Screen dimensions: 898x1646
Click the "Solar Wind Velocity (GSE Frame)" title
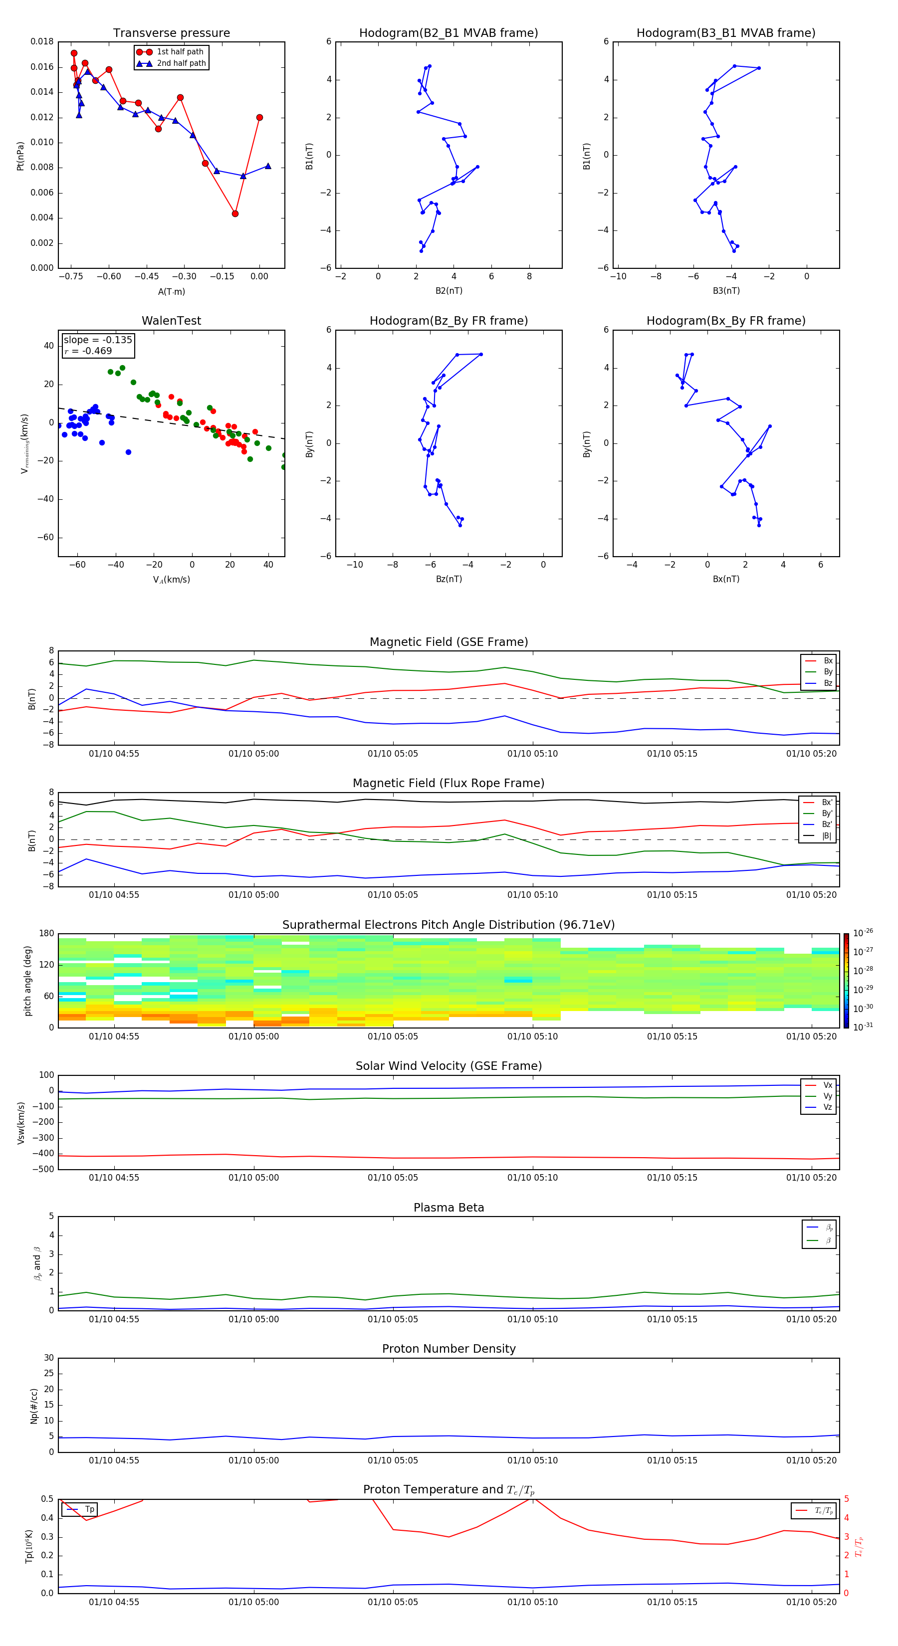(449, 1066)
